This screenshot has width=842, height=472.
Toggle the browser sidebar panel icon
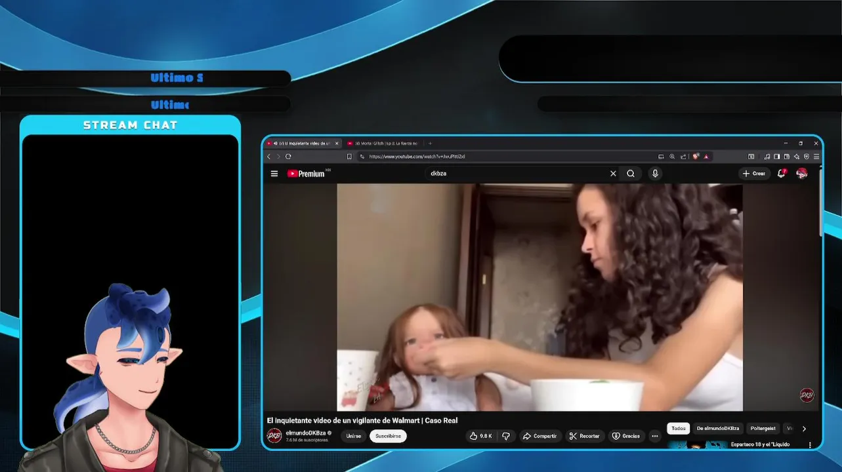[776, 157]
